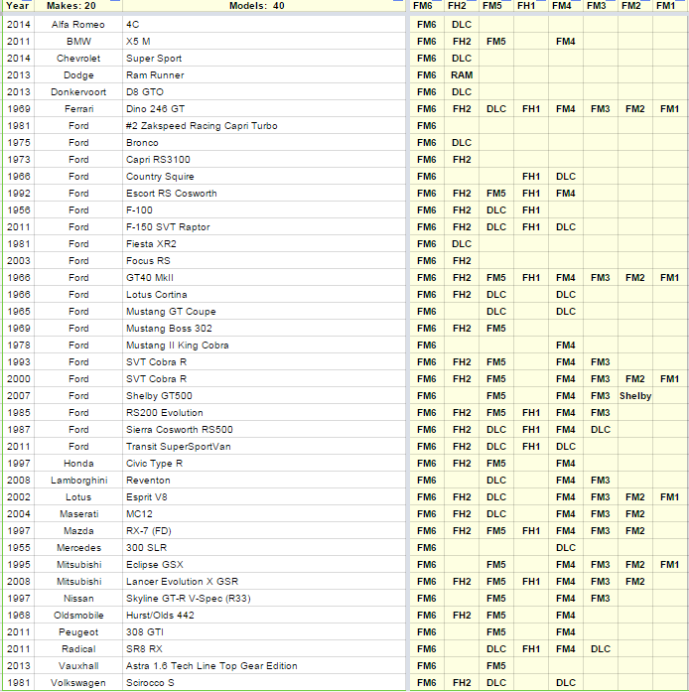Image resolution: width=689 pixels, height=692 pixels.
Task: Select the 'Eclipse GSX' model cell
Action: [263, 565]
